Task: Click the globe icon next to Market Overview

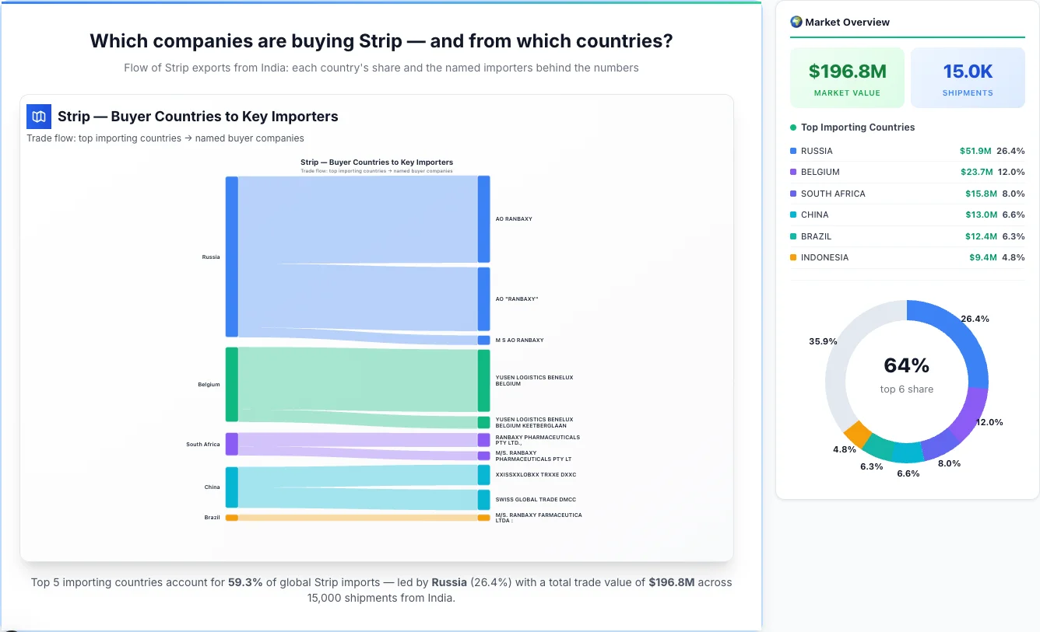Action: (796, 22)
